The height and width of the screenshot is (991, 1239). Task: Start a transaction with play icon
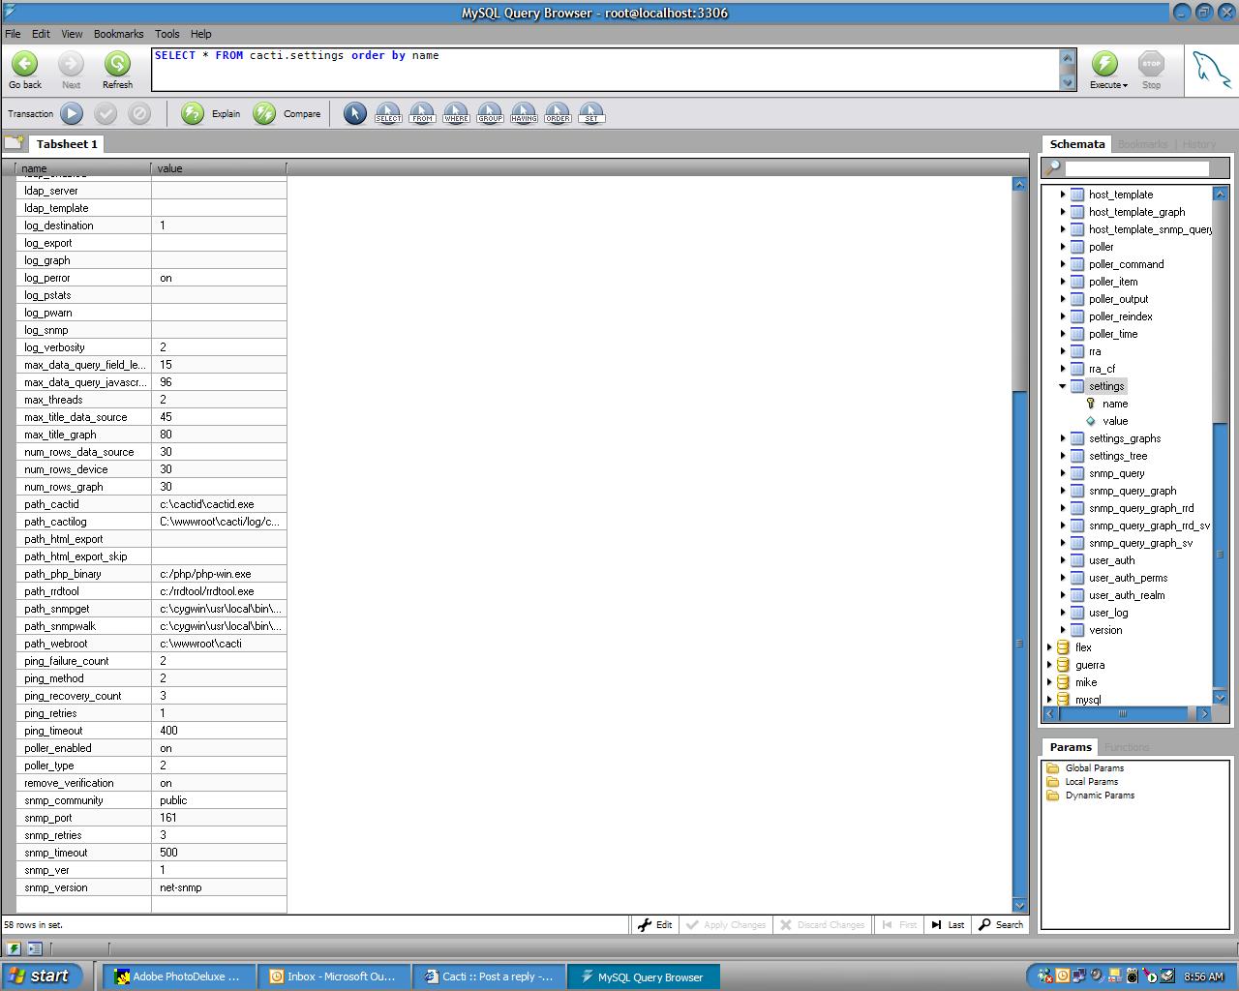pyautogui.click(x=72, y=113)
